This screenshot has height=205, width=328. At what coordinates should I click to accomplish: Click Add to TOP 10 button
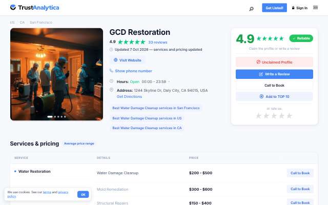(274, 97)
